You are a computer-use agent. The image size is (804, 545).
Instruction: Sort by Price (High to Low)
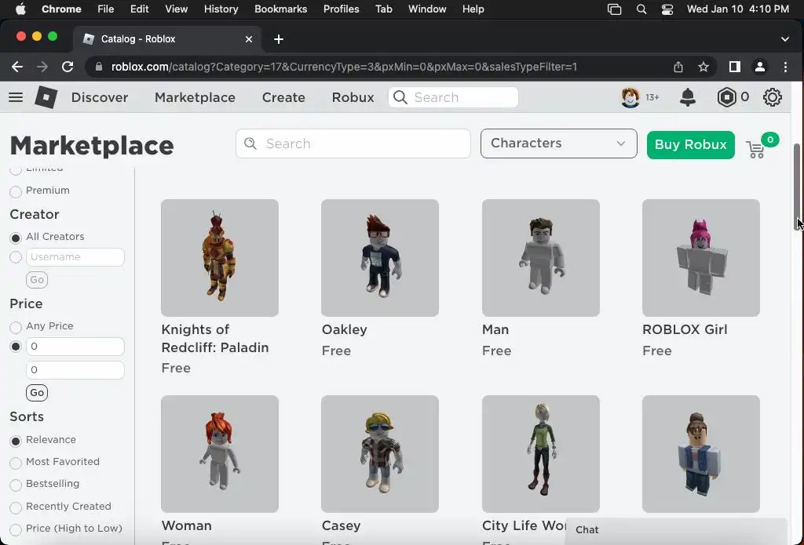16,529
